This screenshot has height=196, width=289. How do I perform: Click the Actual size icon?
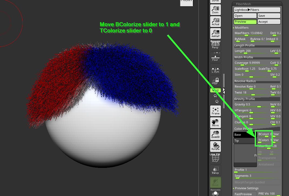[x=216, y=22]
